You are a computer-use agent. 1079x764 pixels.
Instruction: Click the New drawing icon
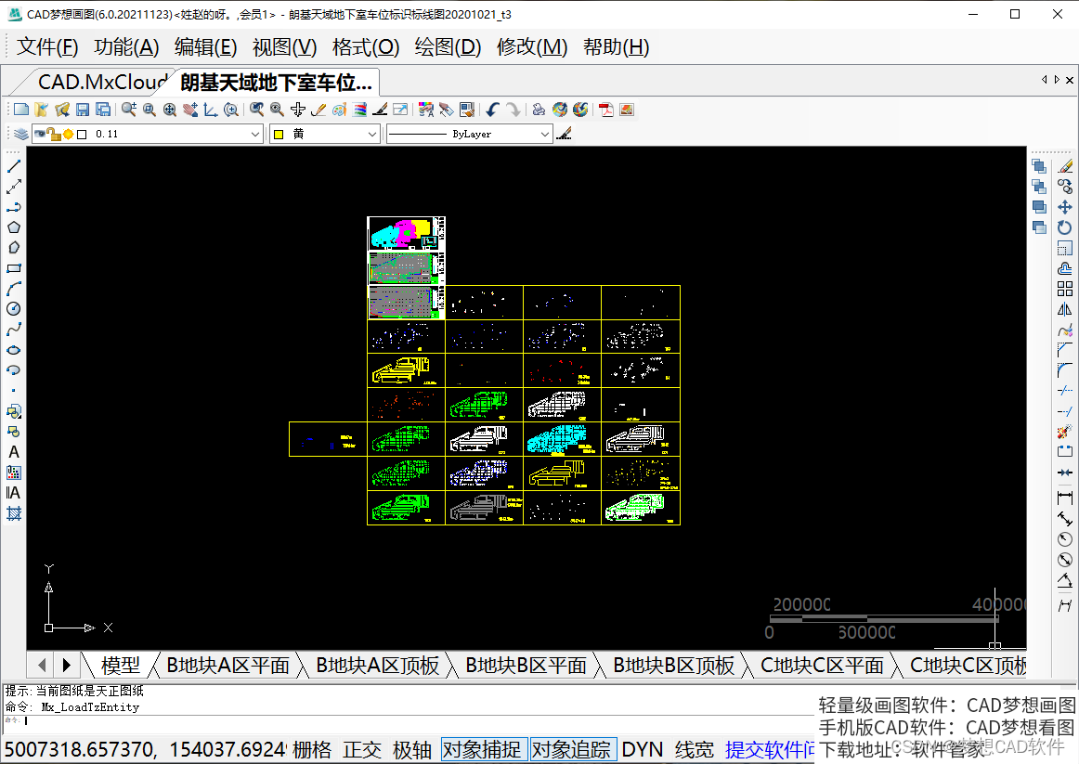(21, 110)
